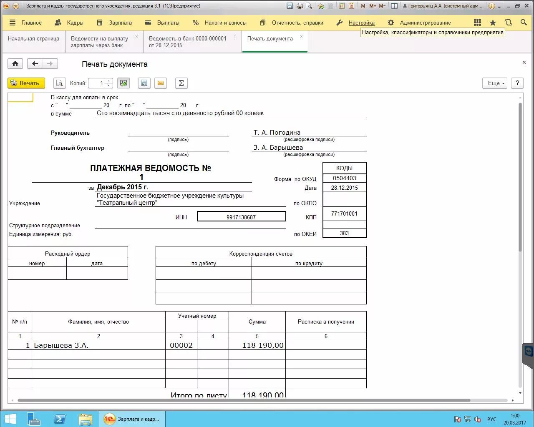
Task: Select the ИНН cell 9917138687
Action: [x=241, y=216]
